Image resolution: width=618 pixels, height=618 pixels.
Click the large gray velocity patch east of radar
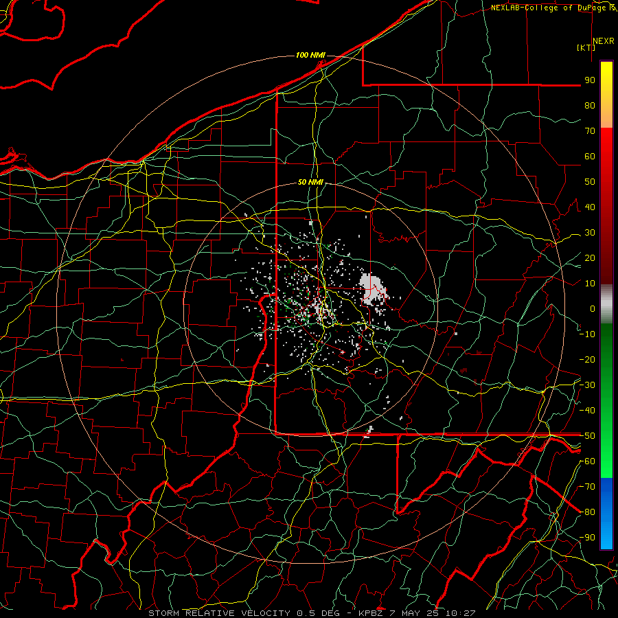pos(371,290)
